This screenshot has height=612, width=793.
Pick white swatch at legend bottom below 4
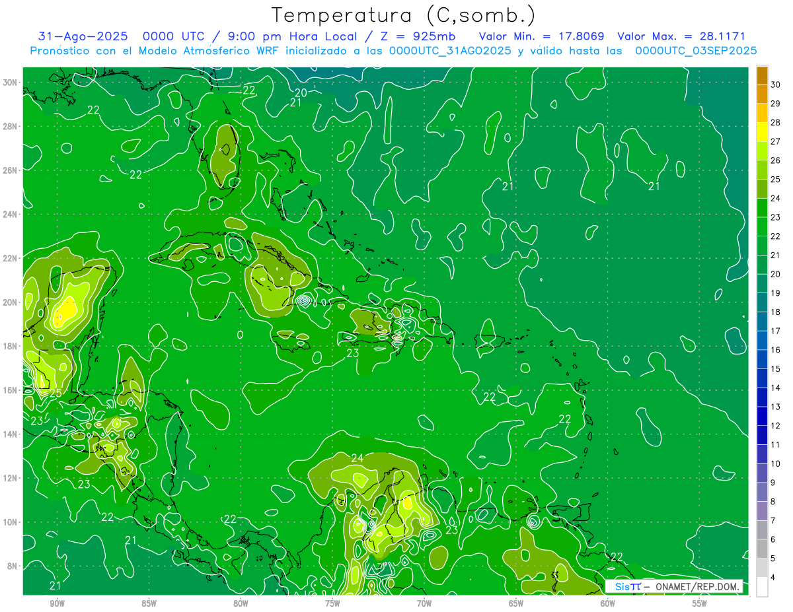click(762, 587)
